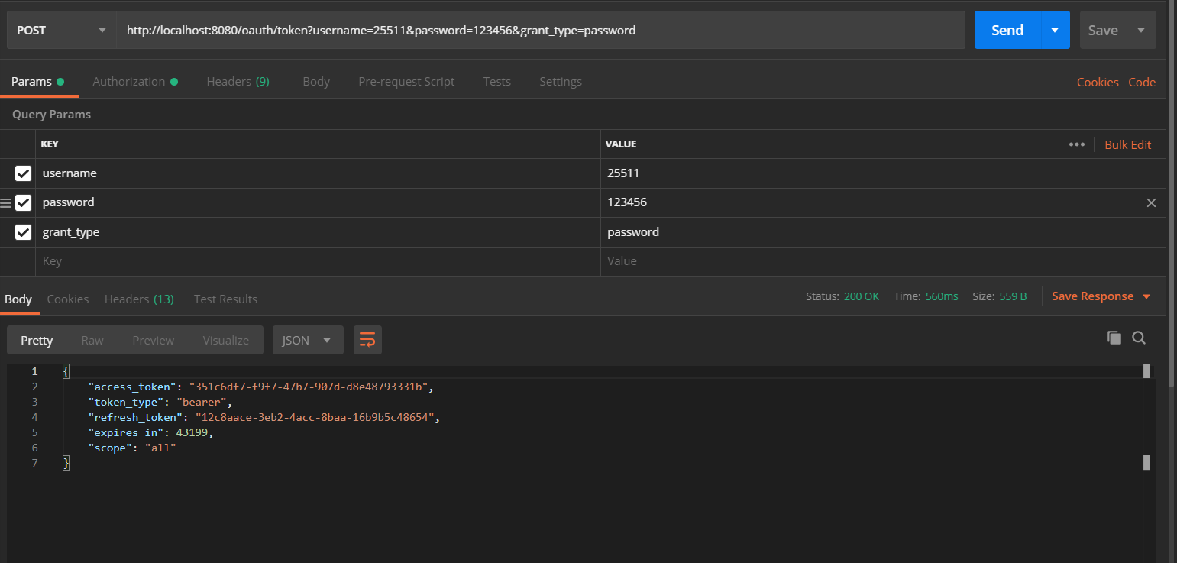Select the Raw view mode
The width and height of the screenshot is (1177, 563).
(92, 340)
